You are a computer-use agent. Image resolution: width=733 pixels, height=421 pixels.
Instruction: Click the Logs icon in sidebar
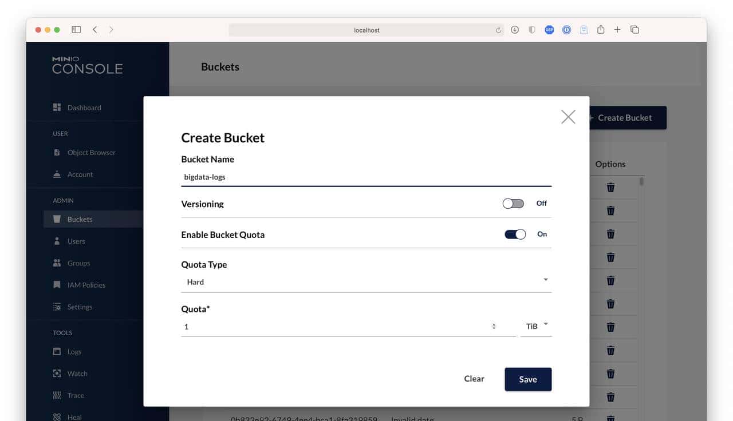pos(57,352)
